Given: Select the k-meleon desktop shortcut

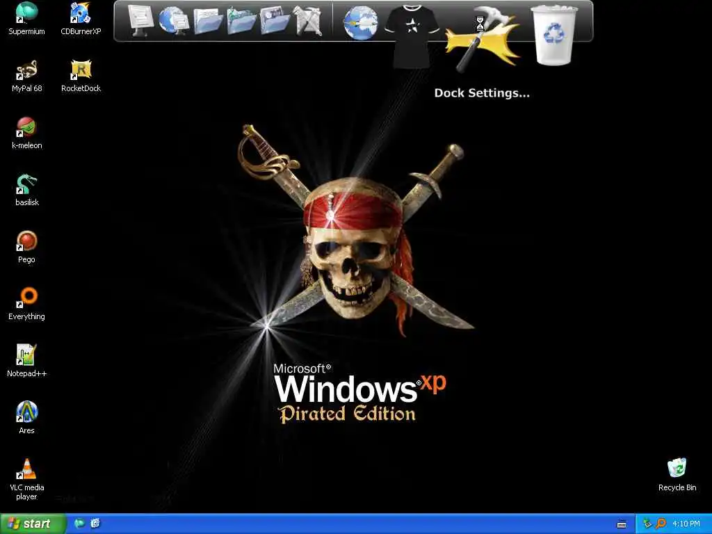Looking at the screenshot, I should pyautogui.click(x=27, y=133).
